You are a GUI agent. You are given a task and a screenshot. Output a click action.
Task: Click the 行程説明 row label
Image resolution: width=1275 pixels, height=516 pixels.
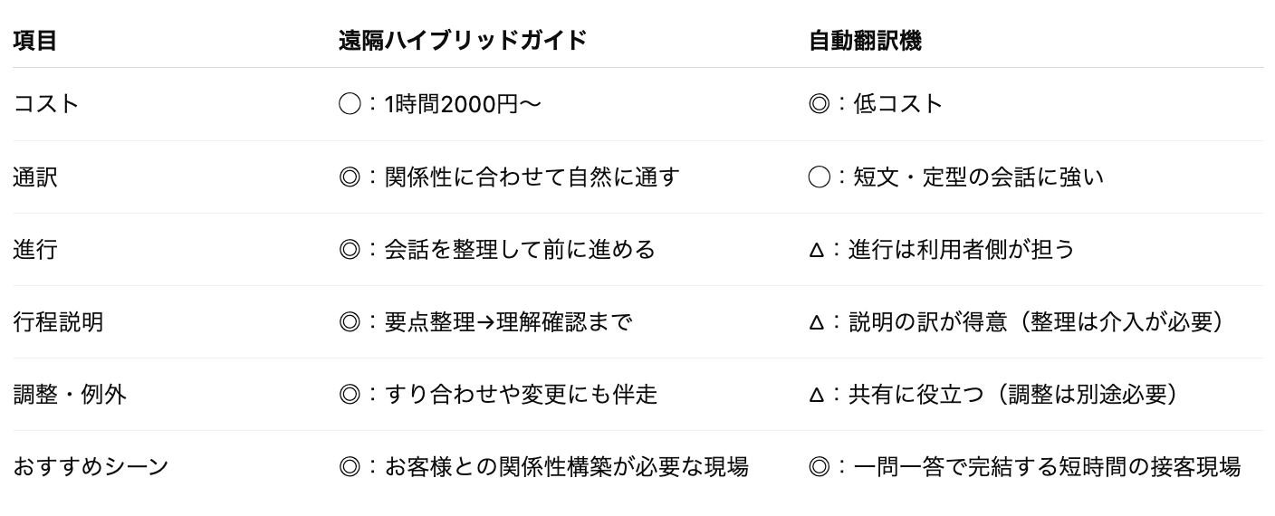[x=58, y=321]
